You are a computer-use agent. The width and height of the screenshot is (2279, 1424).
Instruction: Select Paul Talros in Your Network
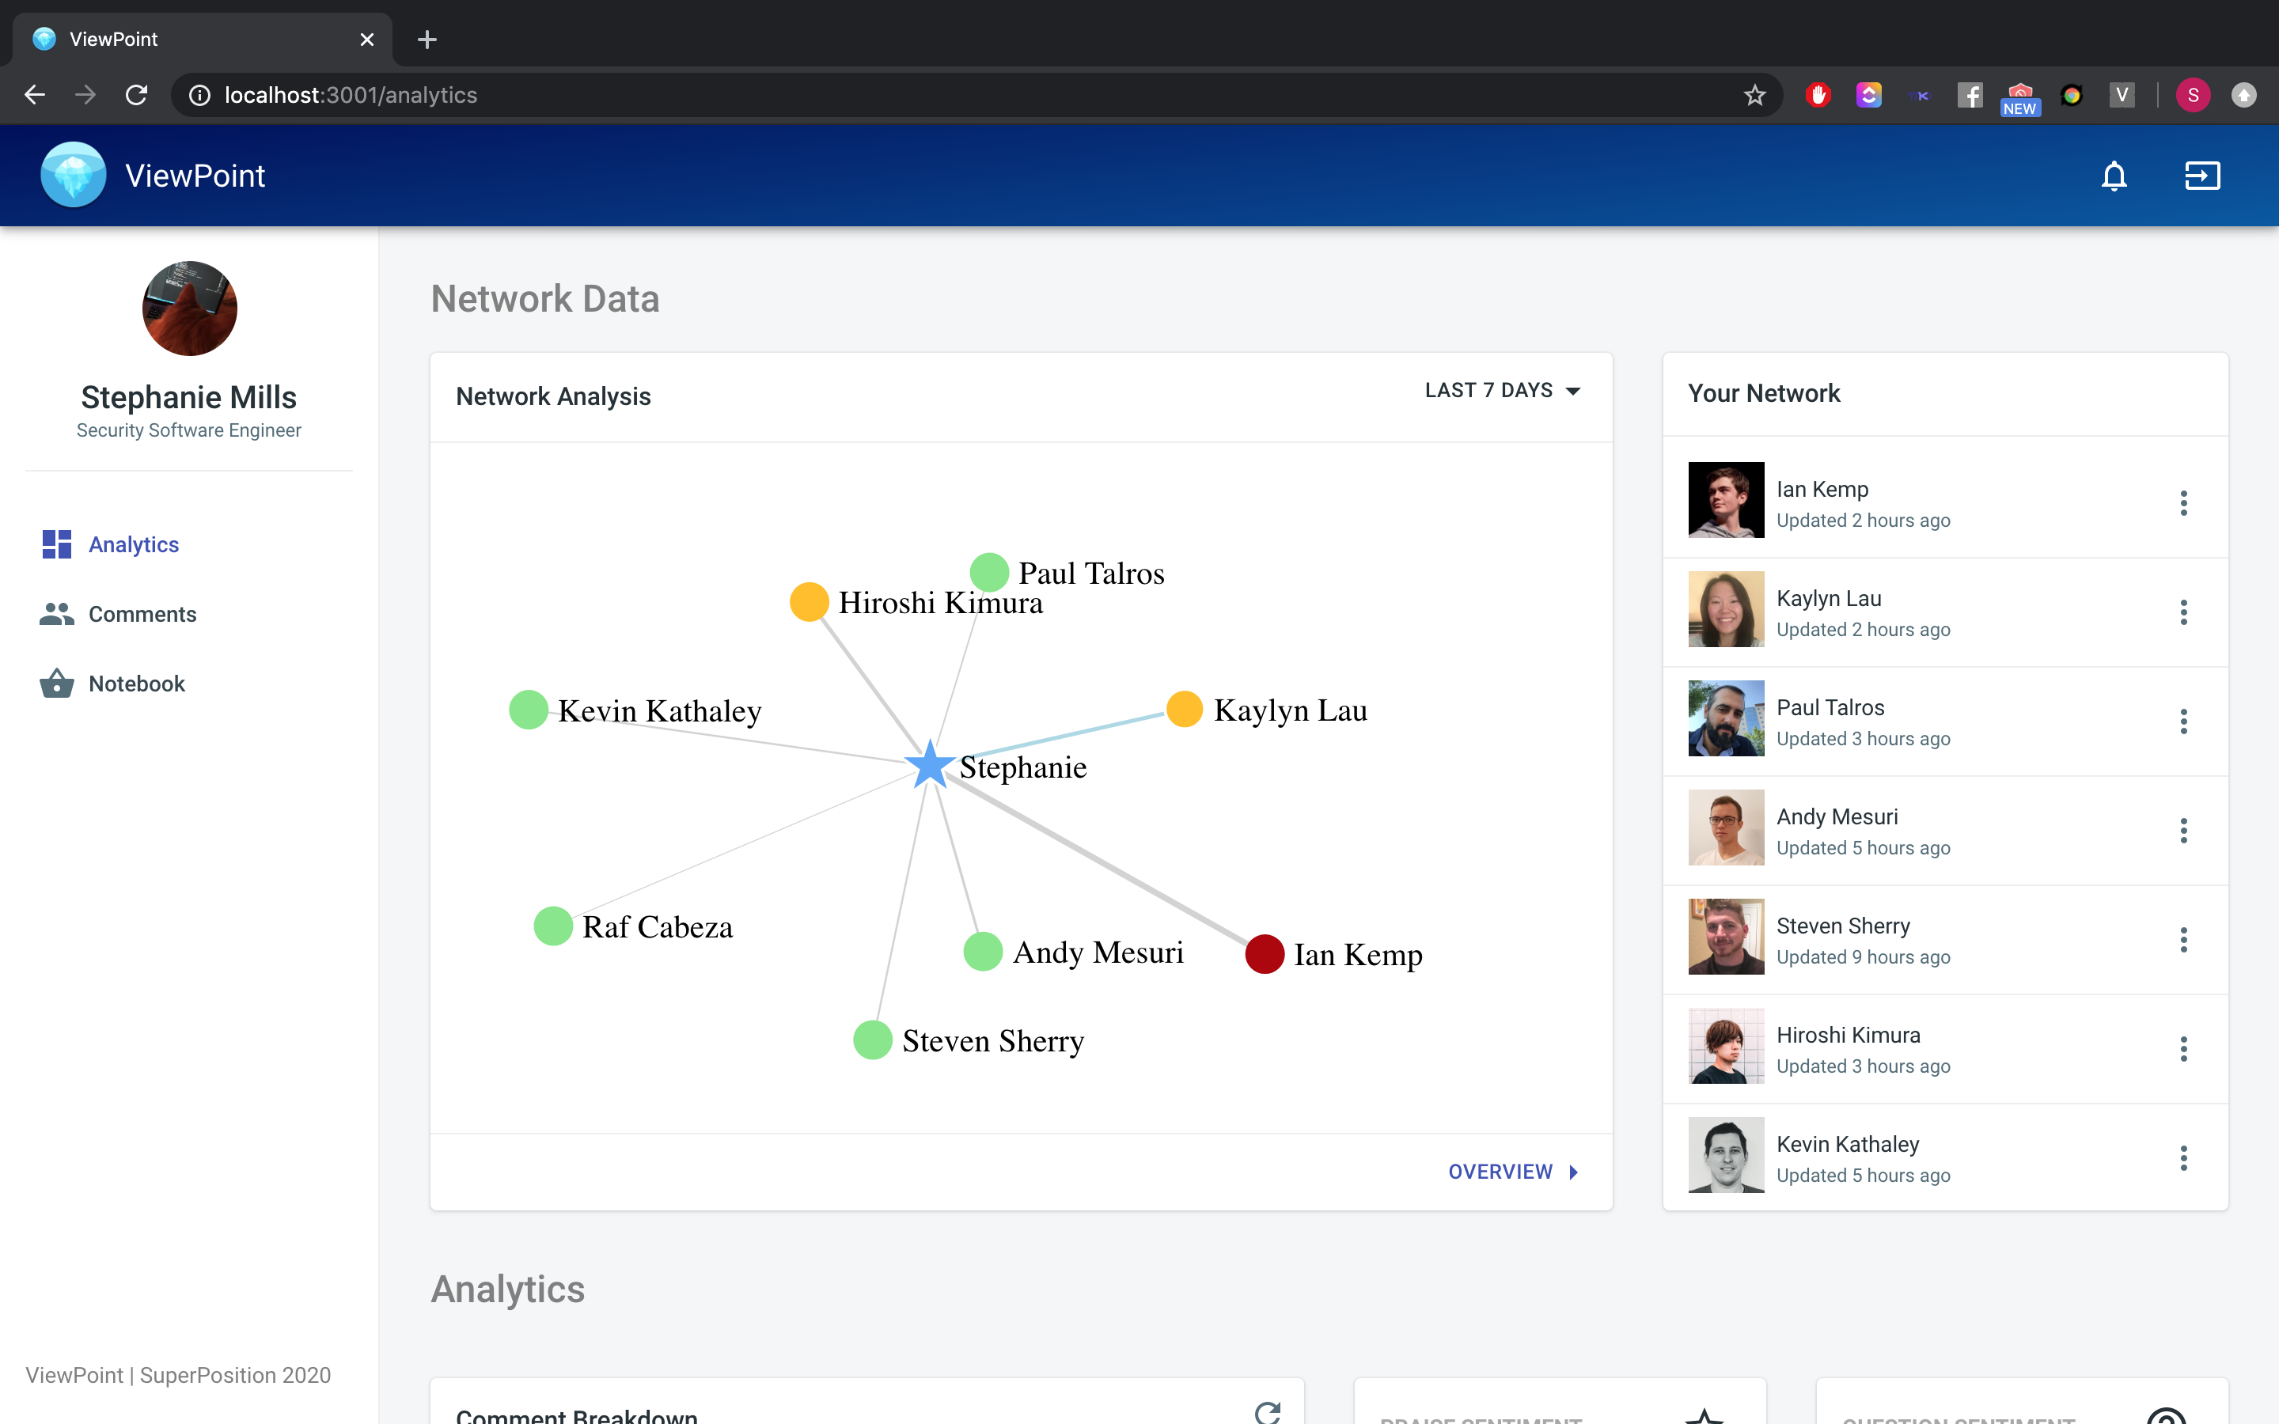(x=1830, y=708)
